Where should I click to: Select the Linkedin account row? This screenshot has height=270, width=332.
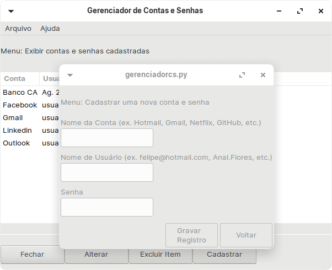(x=18, y=131)
